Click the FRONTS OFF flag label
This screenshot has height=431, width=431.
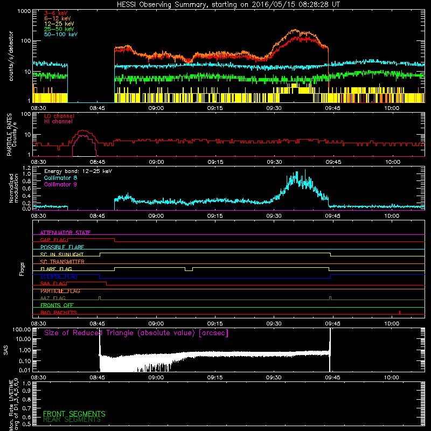57,305
